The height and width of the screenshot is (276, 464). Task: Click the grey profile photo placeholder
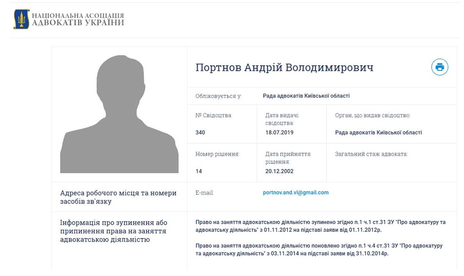pos(119,114)
